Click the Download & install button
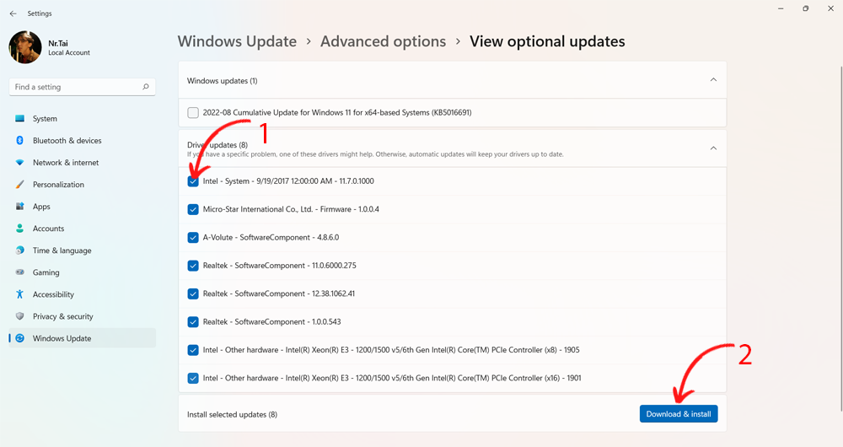The width and height of the screenshot is (843, 447). 679,413
